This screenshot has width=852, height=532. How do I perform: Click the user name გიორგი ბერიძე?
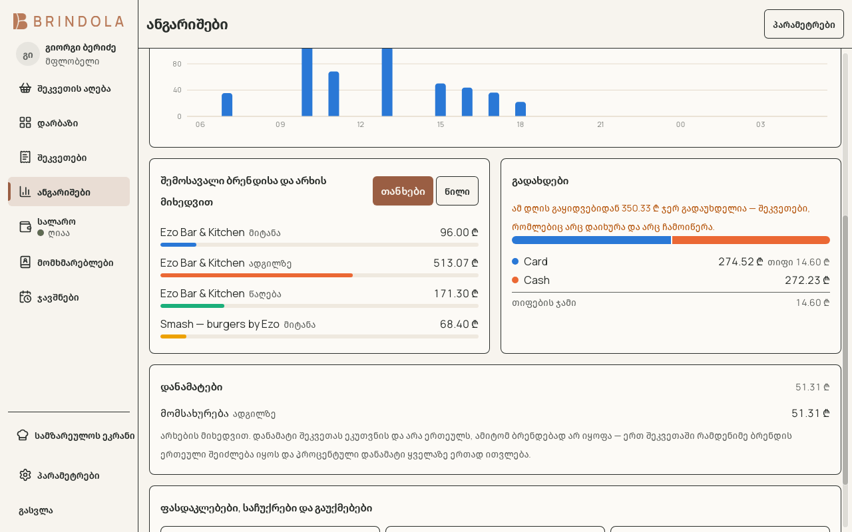tap(81, 48)
